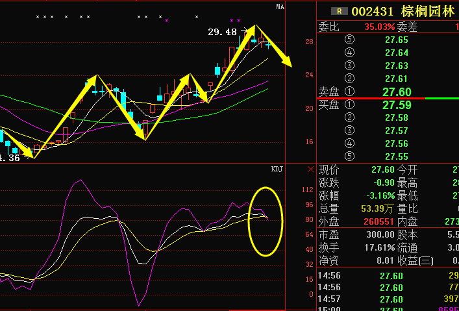Click the 64 KDJ axis label
The image size is (459, 311).
[x=309, y=234]
